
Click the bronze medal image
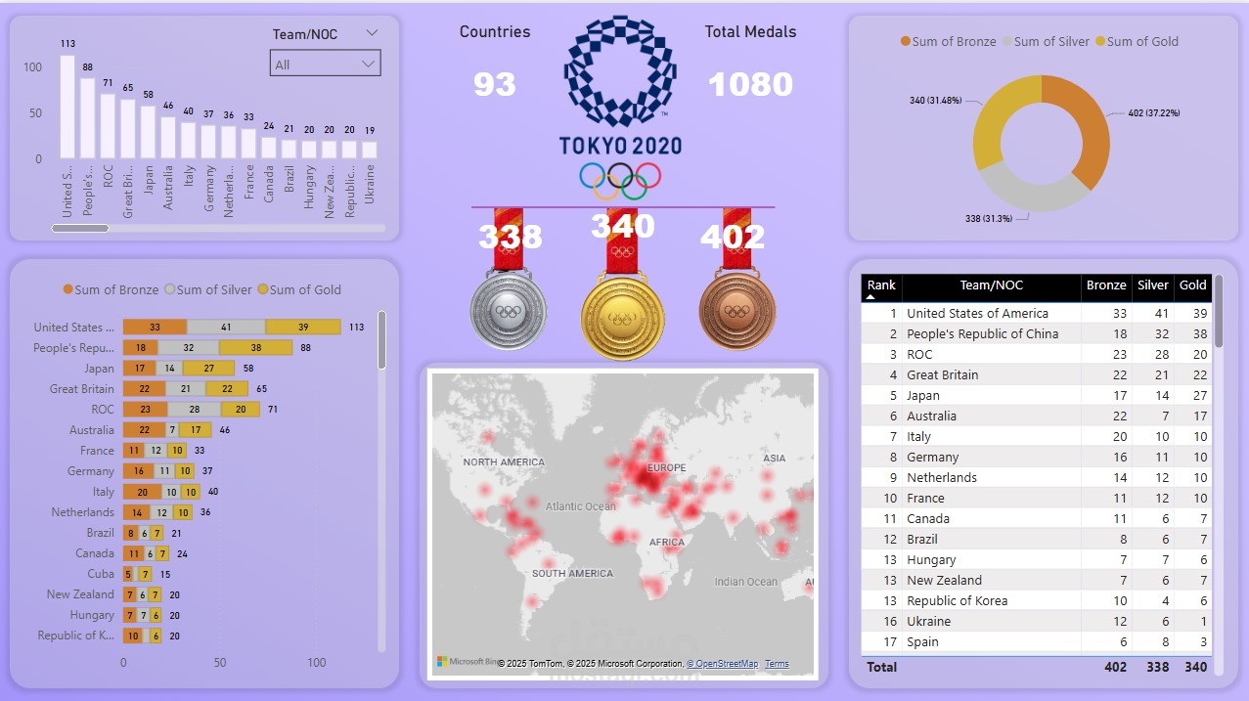pos(736,311)
